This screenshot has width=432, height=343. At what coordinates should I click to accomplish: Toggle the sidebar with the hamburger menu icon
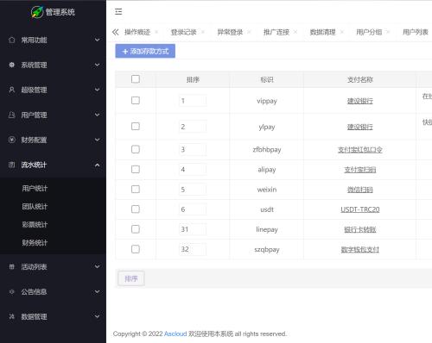tap(118, 11)
